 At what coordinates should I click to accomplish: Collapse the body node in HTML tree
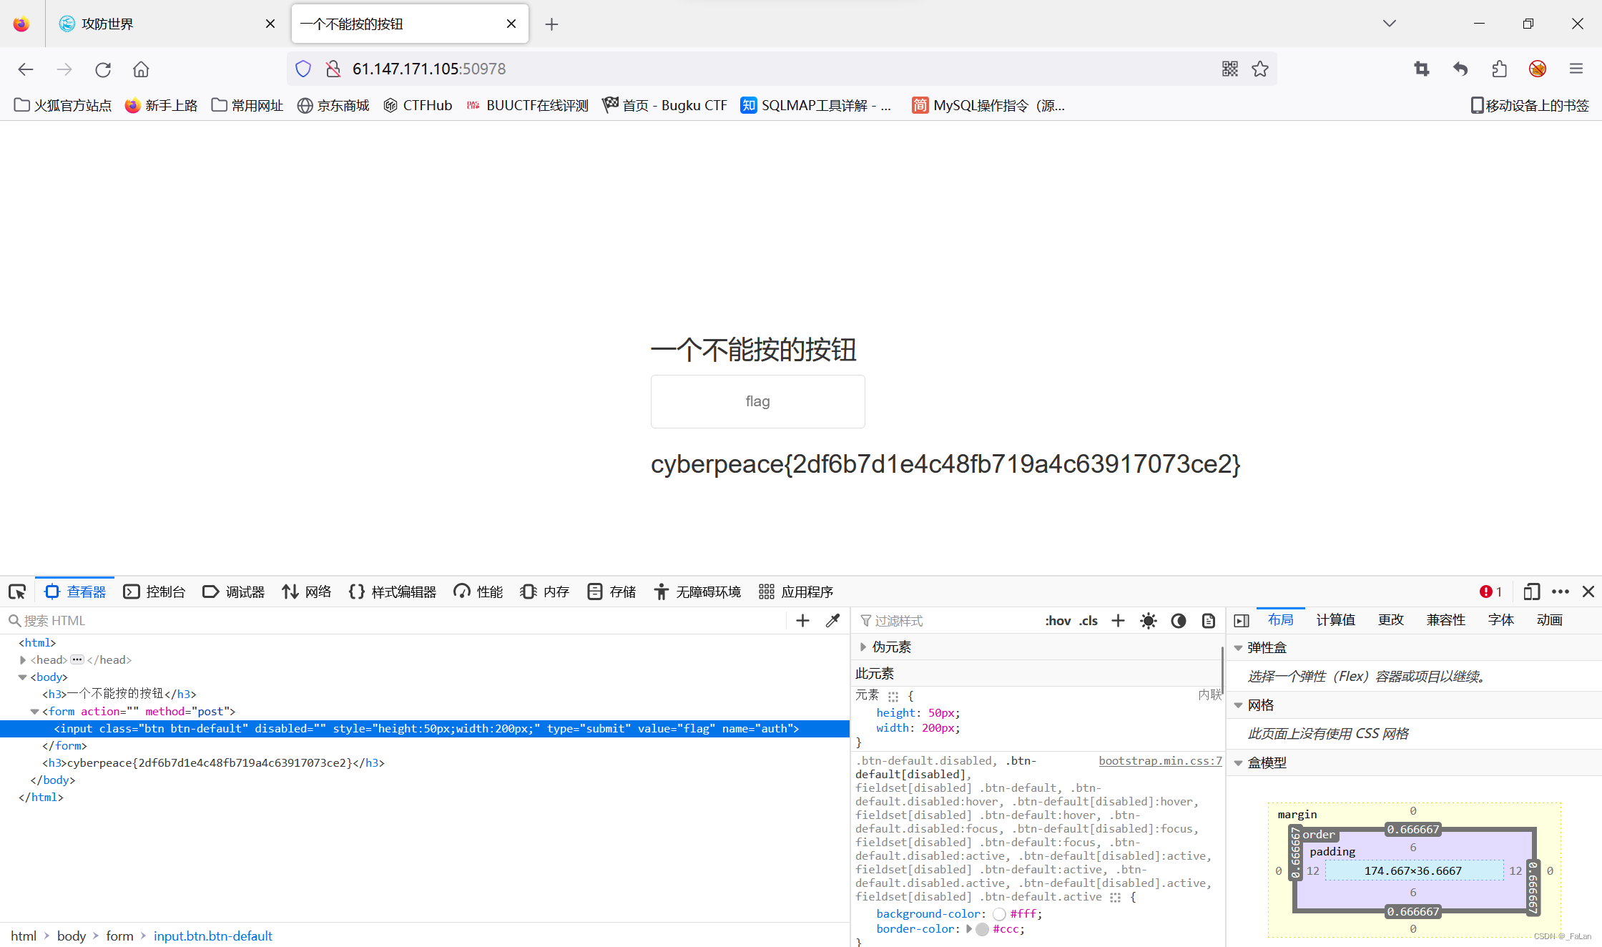(22, 677)
